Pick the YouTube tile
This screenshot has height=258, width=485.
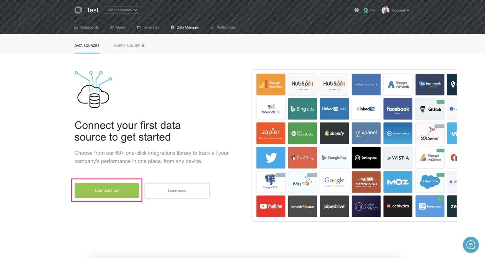tap(271, 206)
